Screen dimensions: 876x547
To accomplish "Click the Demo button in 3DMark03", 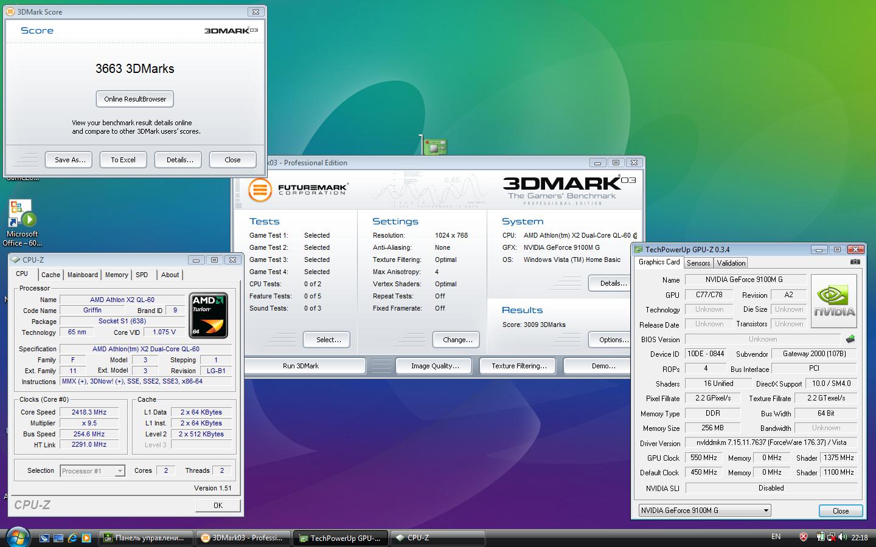I will click(x=597, y=366).
